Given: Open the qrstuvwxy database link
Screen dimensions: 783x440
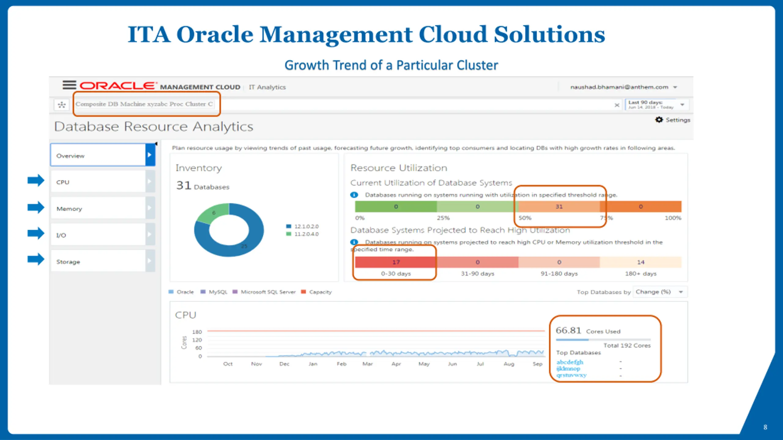Looking at the screenshot, I should coord(571,375).
